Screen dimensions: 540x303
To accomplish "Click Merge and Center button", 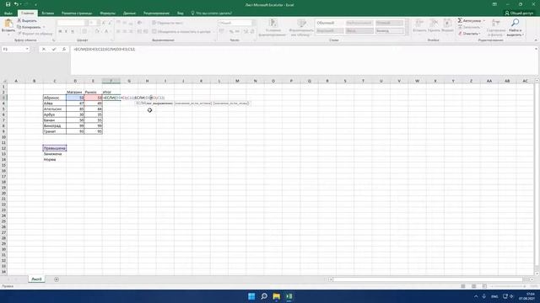I will point(181,32).
